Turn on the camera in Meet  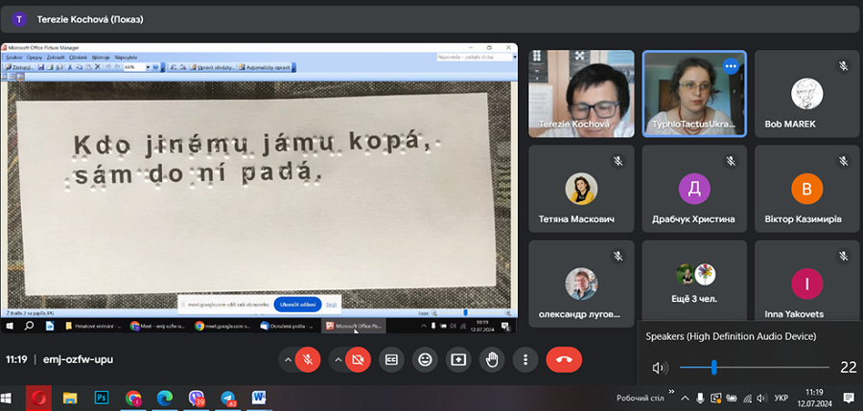coord(359,359)
